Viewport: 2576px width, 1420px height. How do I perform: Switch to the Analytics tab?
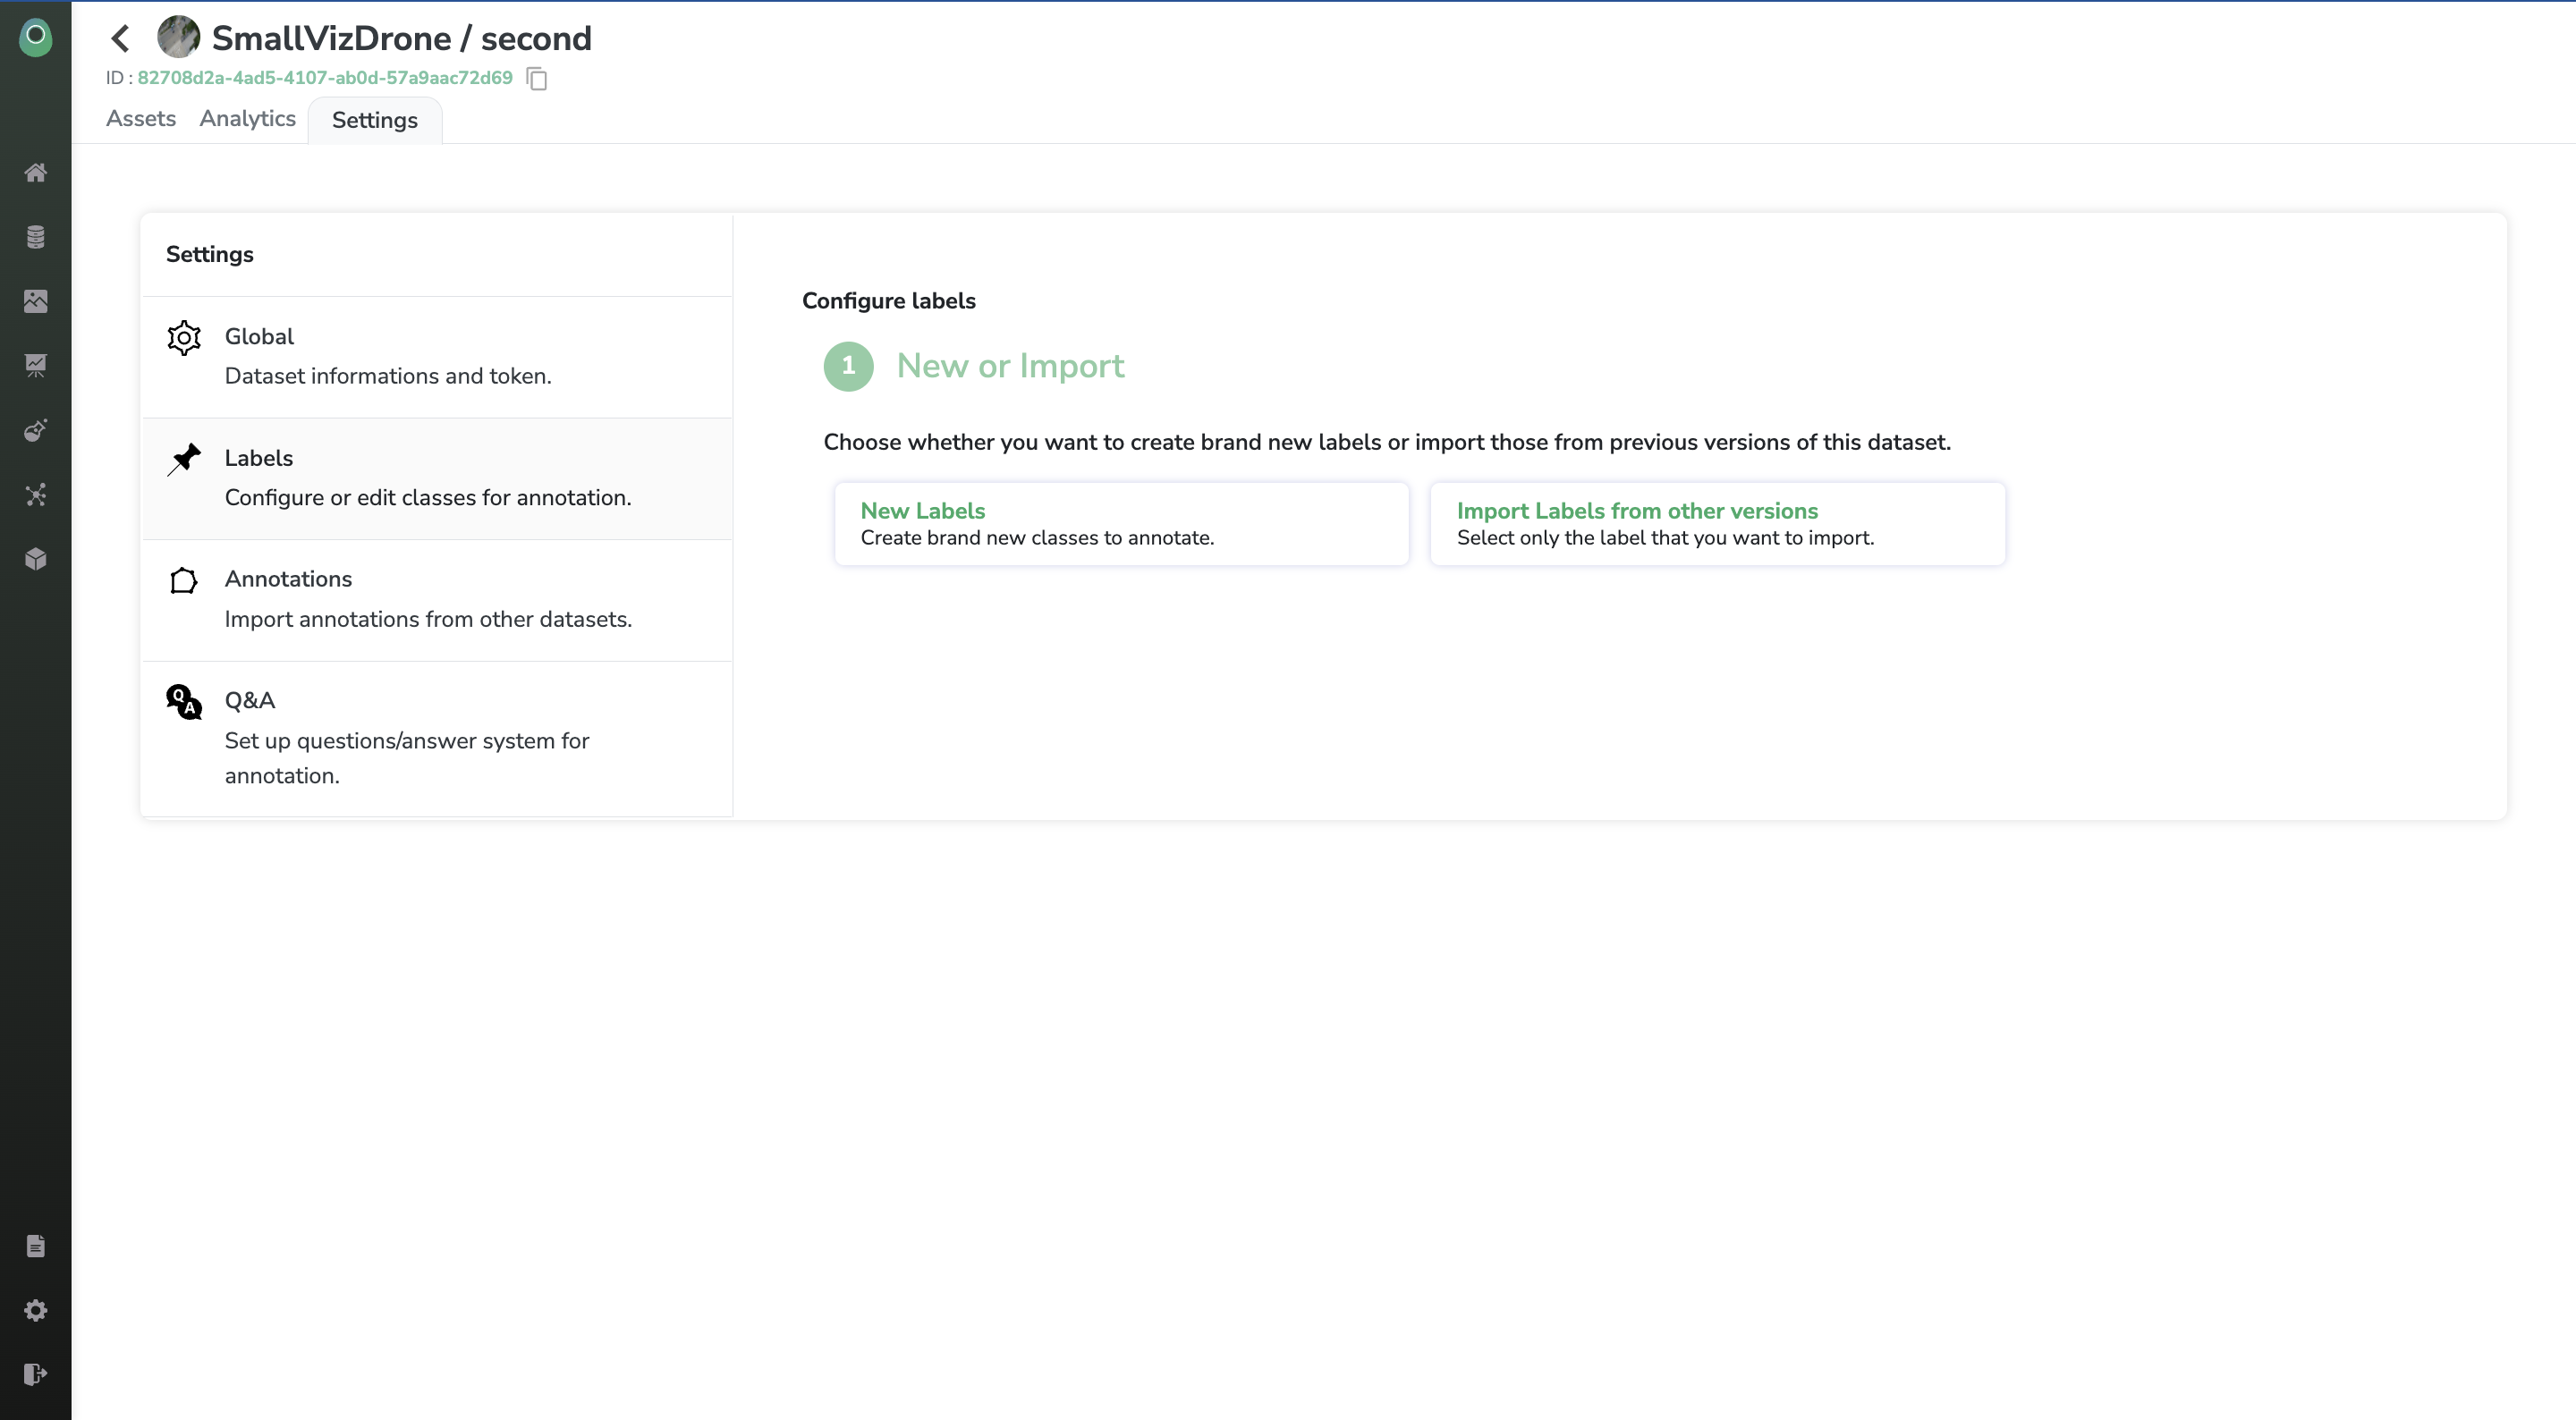[247, 119]
